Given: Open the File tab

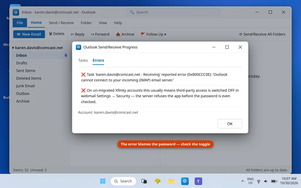Looking at the screenshot, I should click(x=20, y=23).
